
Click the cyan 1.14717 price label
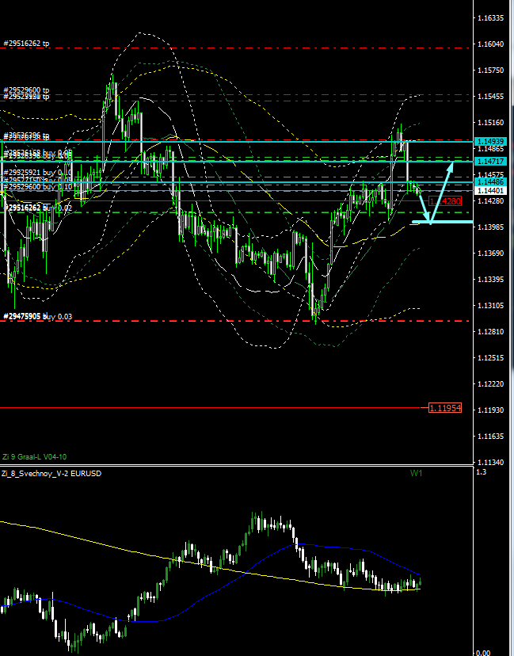coord(490,162)
